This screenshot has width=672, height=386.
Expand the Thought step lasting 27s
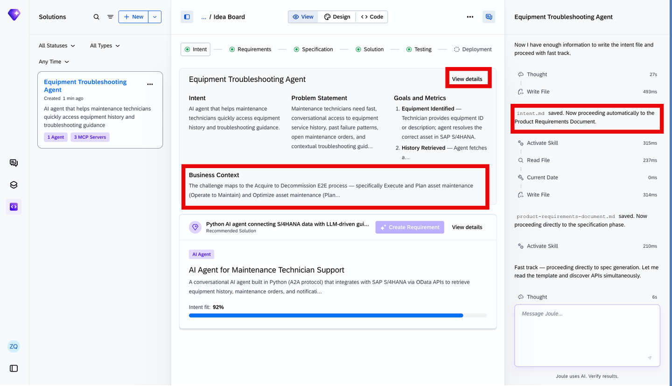point(587,74)
